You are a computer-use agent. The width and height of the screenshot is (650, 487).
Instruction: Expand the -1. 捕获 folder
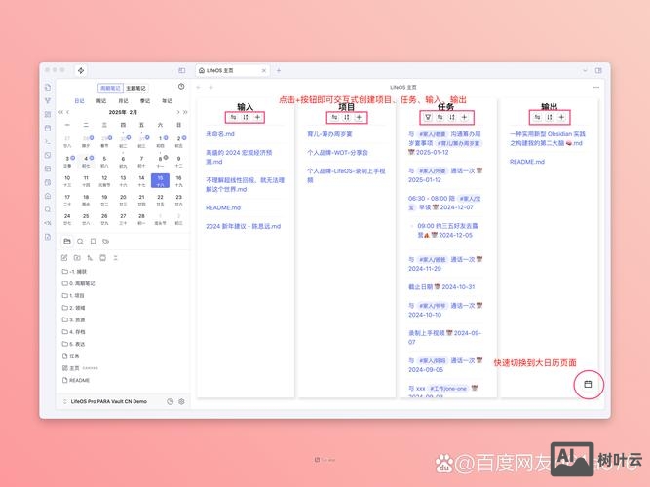[74, 272]
